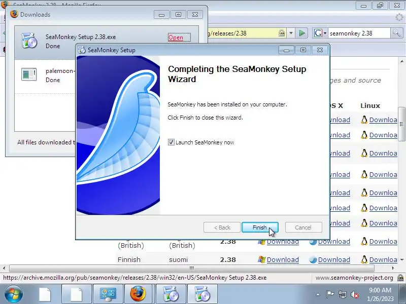The image size is (406, 304).
Task: Switch to Firefox via its taskbar icon
Action: pos(138,294)
